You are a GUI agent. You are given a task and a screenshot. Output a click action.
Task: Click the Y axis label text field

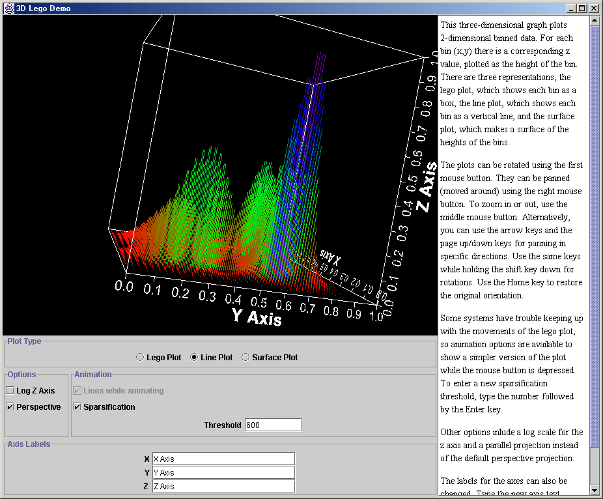click(223, 473)
